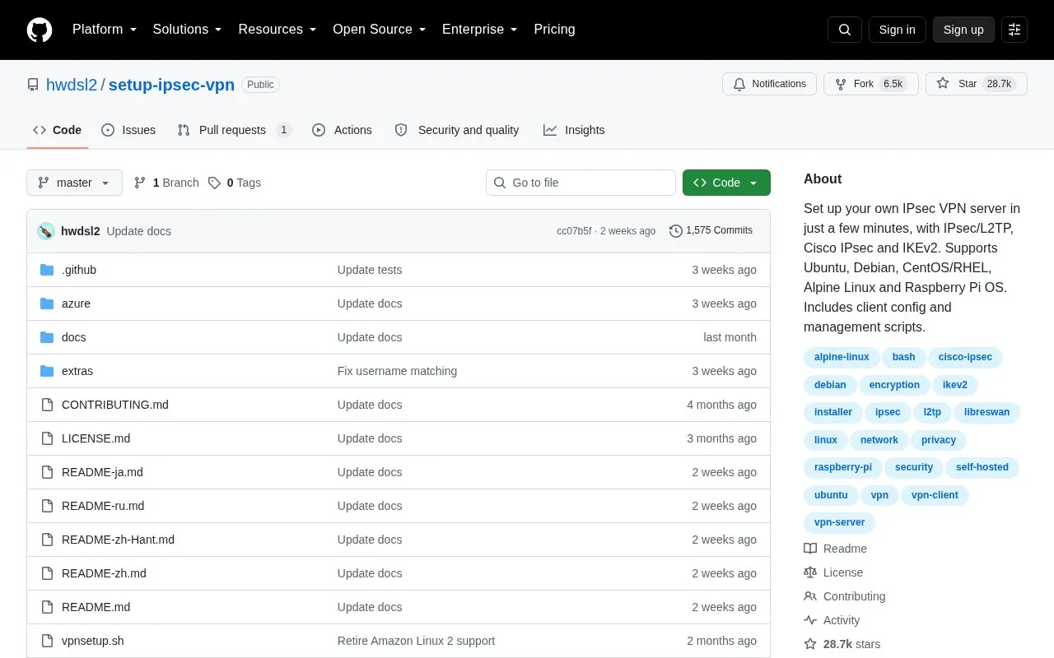Click the vpnsetup.sh file icon
Image resolution: width=1054 pixels, height=658 pixels.
(x=47, y=641)
